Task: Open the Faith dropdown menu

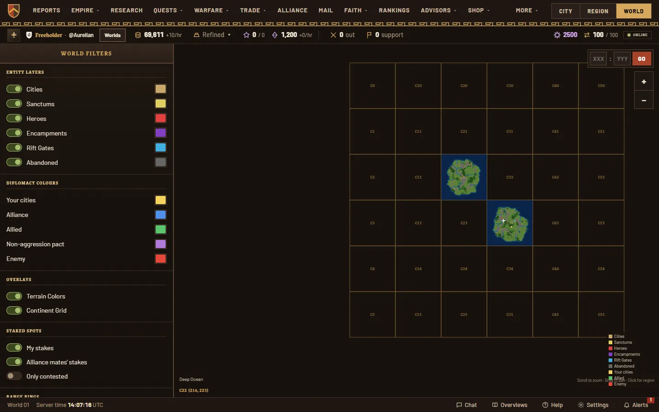Action: (356, 10)
